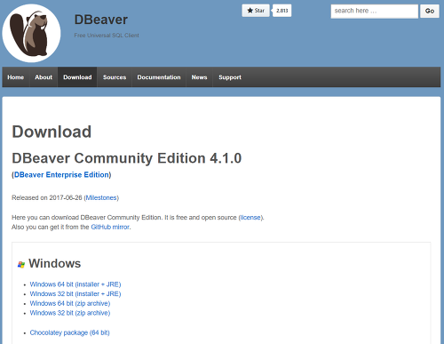Click the Windows logo icon
This screenshot has width=444, height=344.
pyautogui.click(x=21, y=264)
